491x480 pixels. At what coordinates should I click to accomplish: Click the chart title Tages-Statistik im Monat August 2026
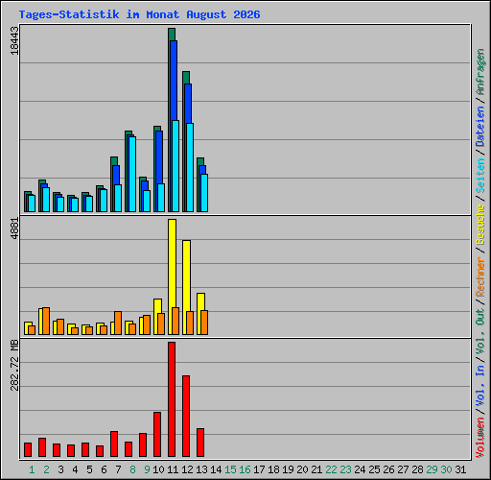pos(139,14)
